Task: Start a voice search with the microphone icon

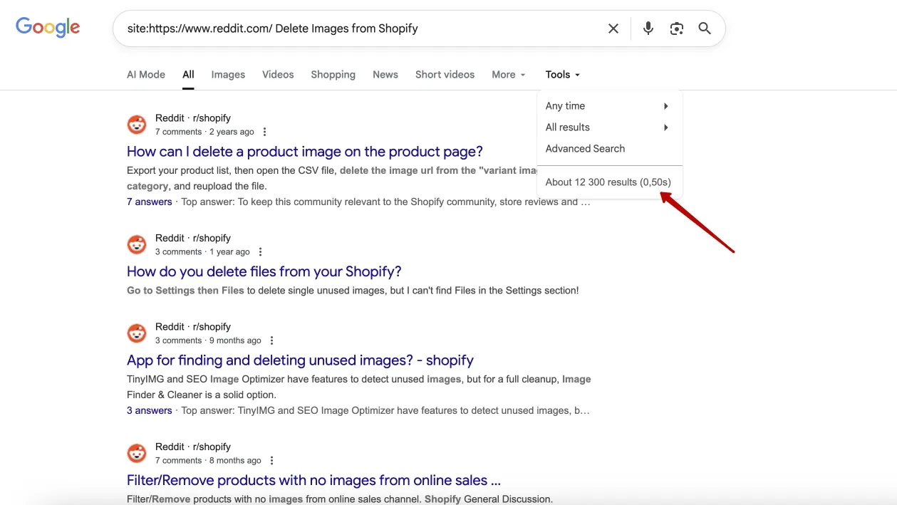Action: coord(648,28)
